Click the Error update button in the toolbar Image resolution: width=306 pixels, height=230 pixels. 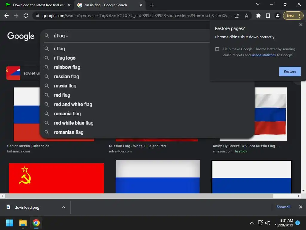293,16
